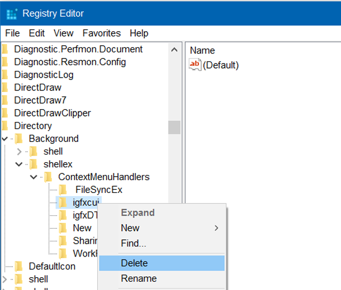Select the igfxDT key

coord(85,215)
